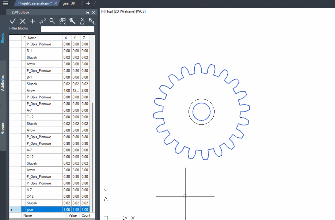The image size is (335, 220).
Task: Open the Top view control menu
Action: point(109,11)
